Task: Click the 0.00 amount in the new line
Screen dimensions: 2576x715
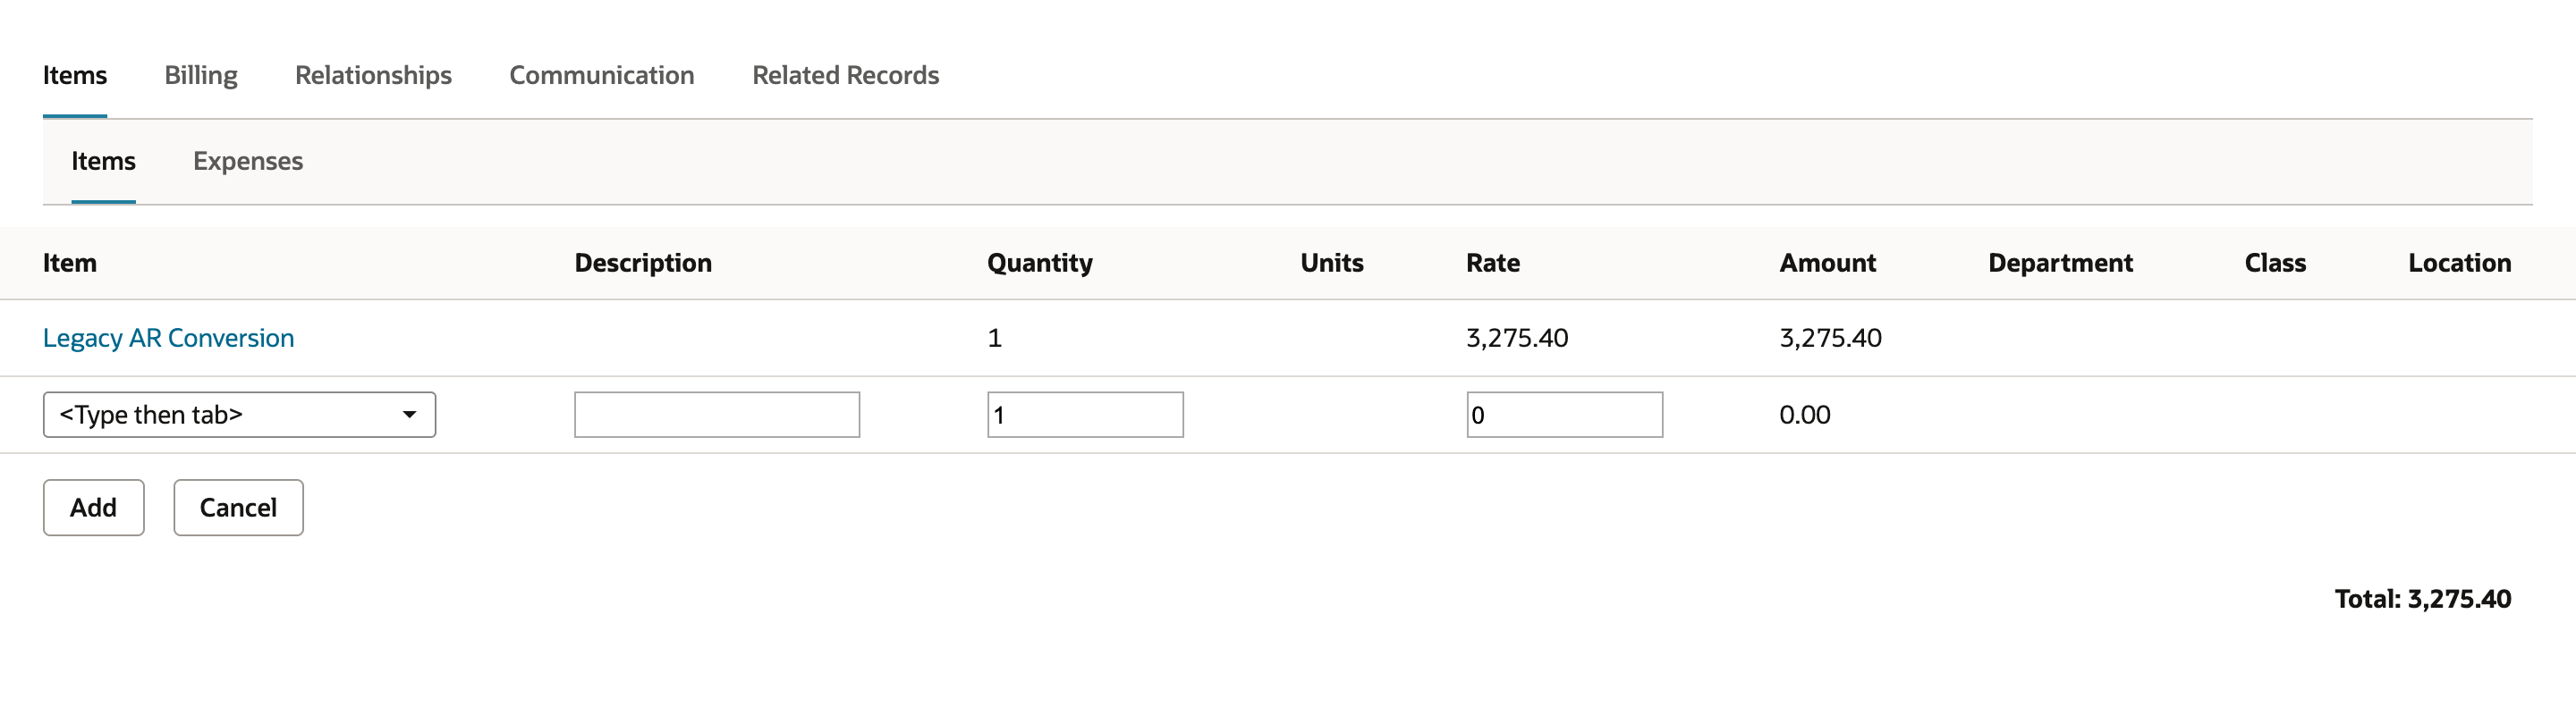Action: tap(1805, 415)
